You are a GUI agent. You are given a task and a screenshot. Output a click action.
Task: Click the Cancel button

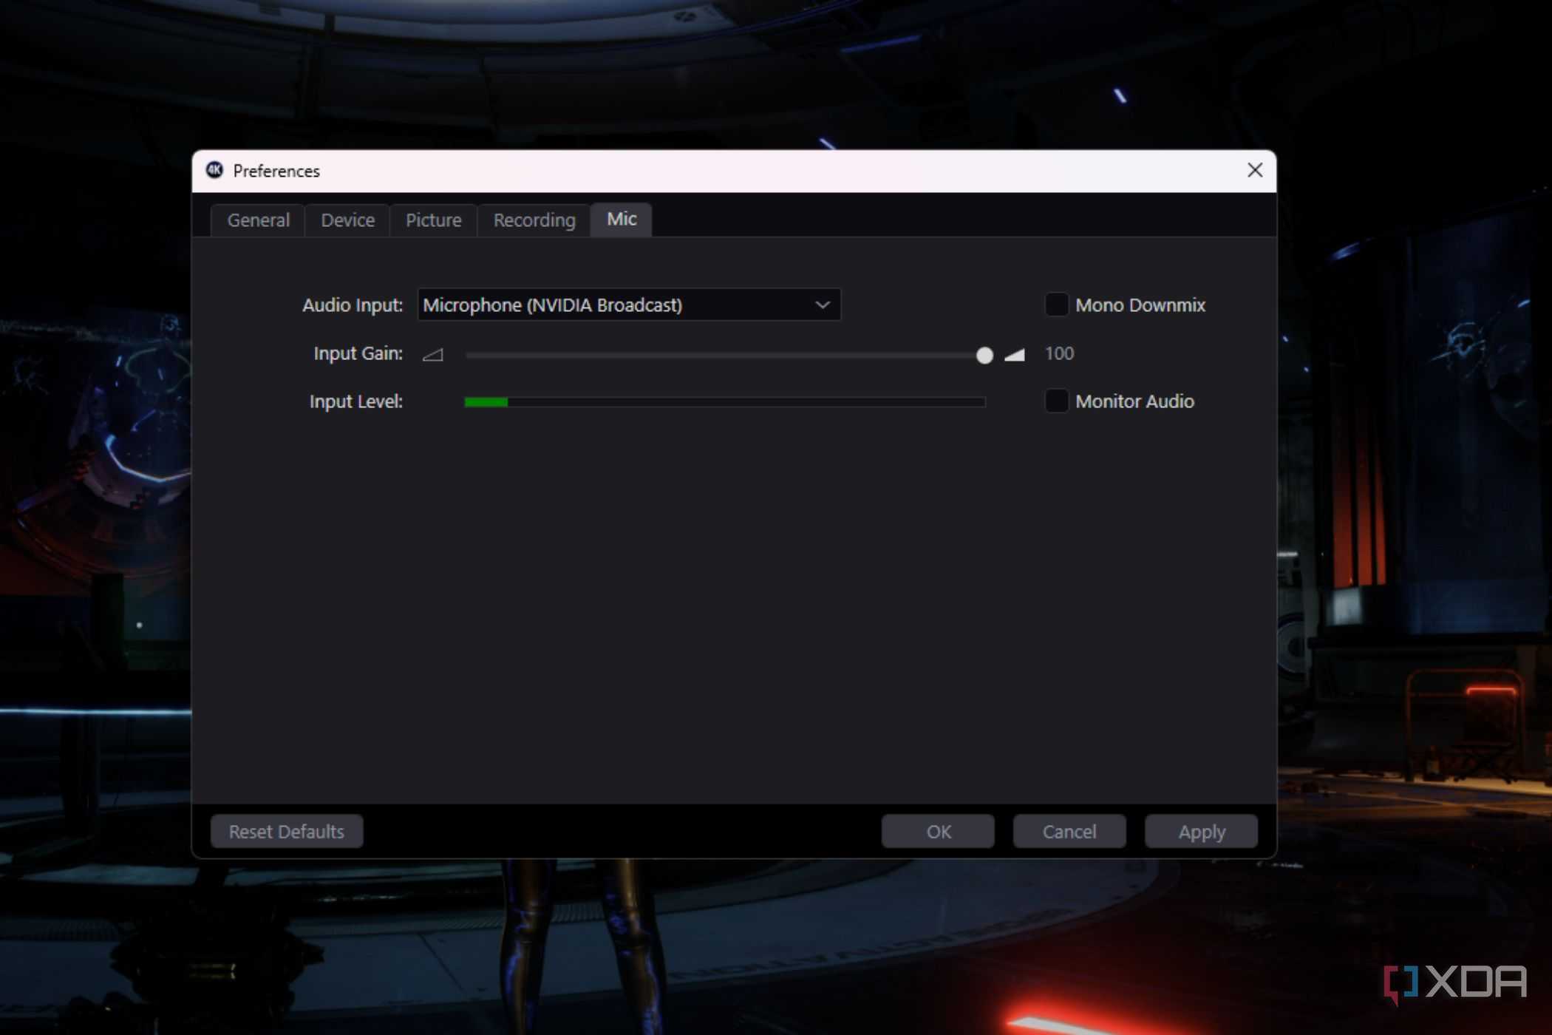click(1069, 832)
